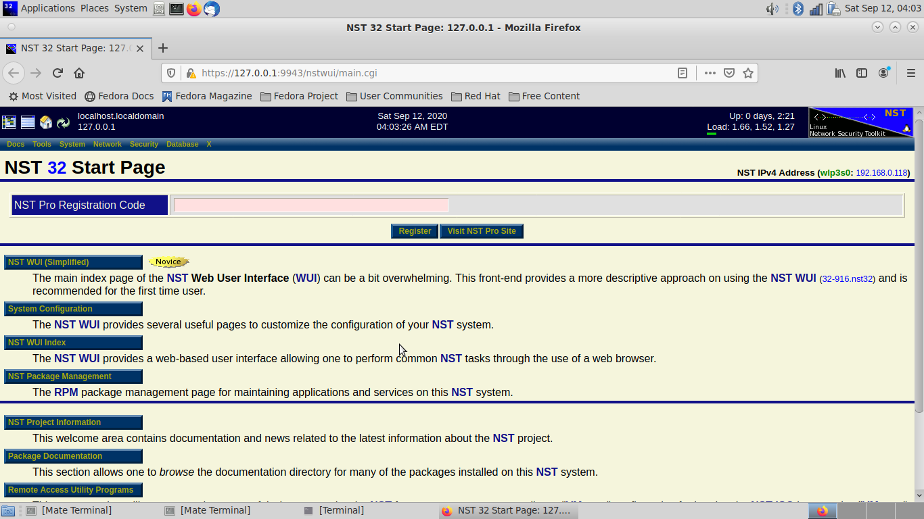This screenshot has height=519, width=924.
Task: Close the NST 32 Start Page tab
Action: point(140,49)
